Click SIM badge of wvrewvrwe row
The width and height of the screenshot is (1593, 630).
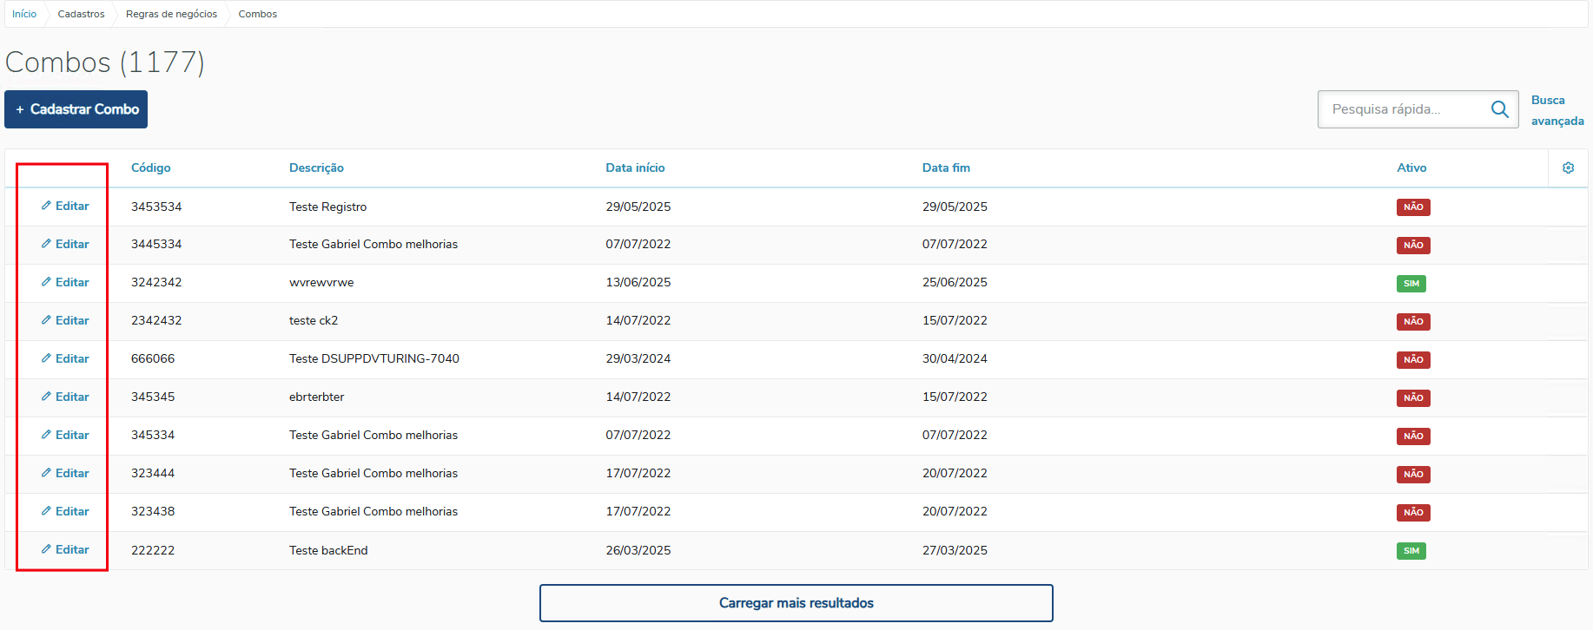[x=1411, y=283]
